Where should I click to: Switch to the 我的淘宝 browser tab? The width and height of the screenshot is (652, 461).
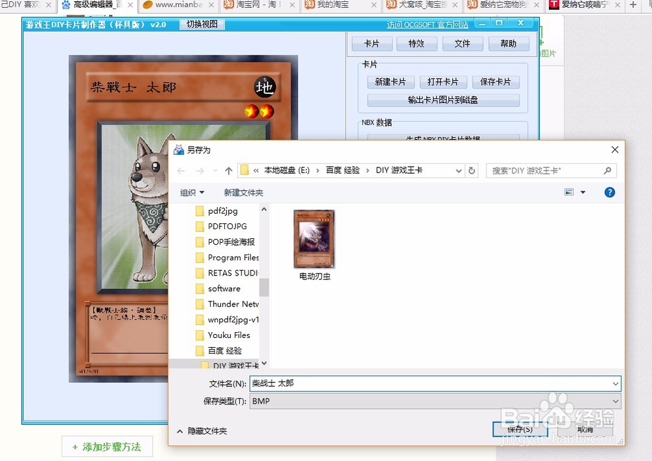click(333, 5)
